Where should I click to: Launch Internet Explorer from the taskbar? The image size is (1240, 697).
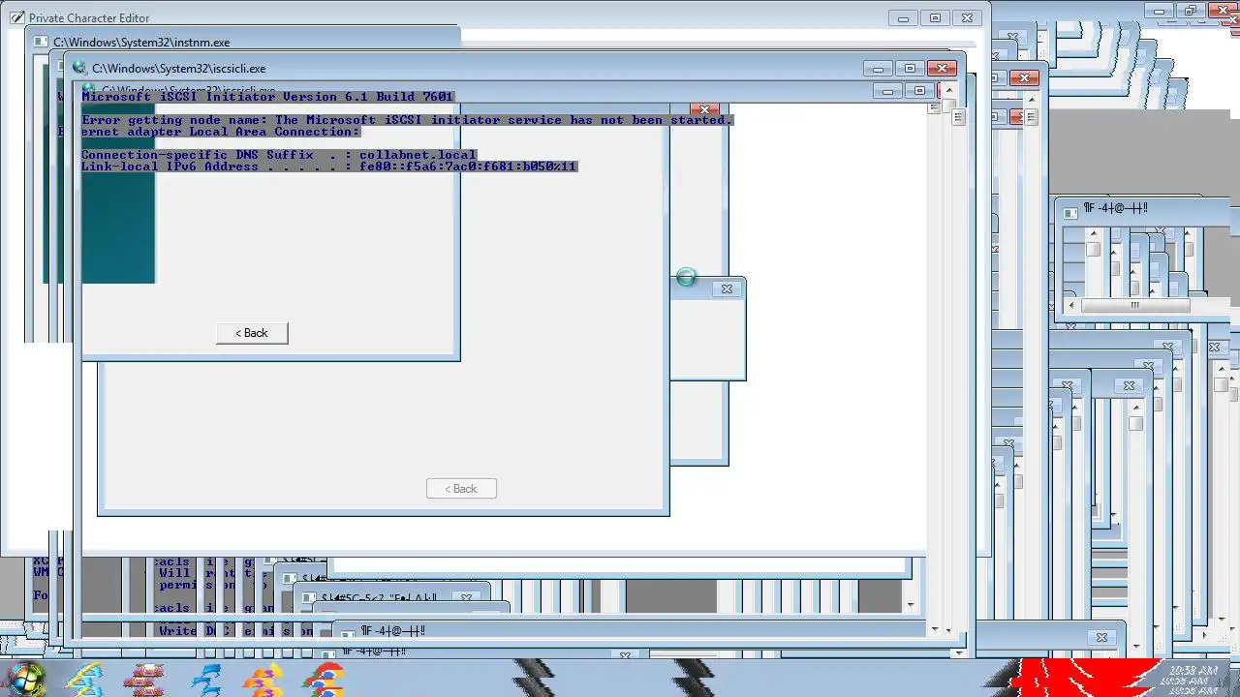tap(83, 678)
